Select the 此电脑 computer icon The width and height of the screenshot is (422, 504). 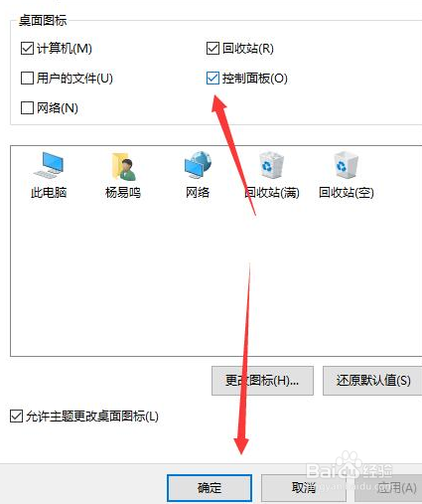49,166
